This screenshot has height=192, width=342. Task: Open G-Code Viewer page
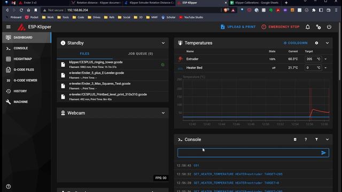coord(27,81)
